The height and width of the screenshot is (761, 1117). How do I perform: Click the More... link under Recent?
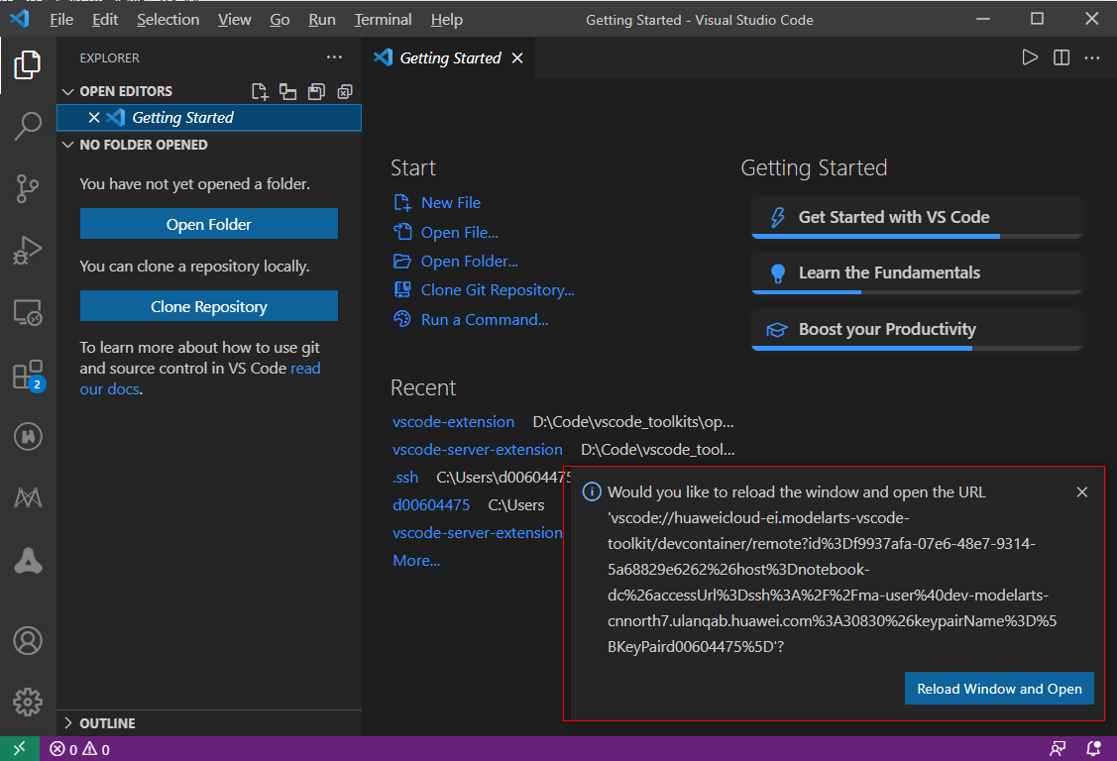coord(416,560)
